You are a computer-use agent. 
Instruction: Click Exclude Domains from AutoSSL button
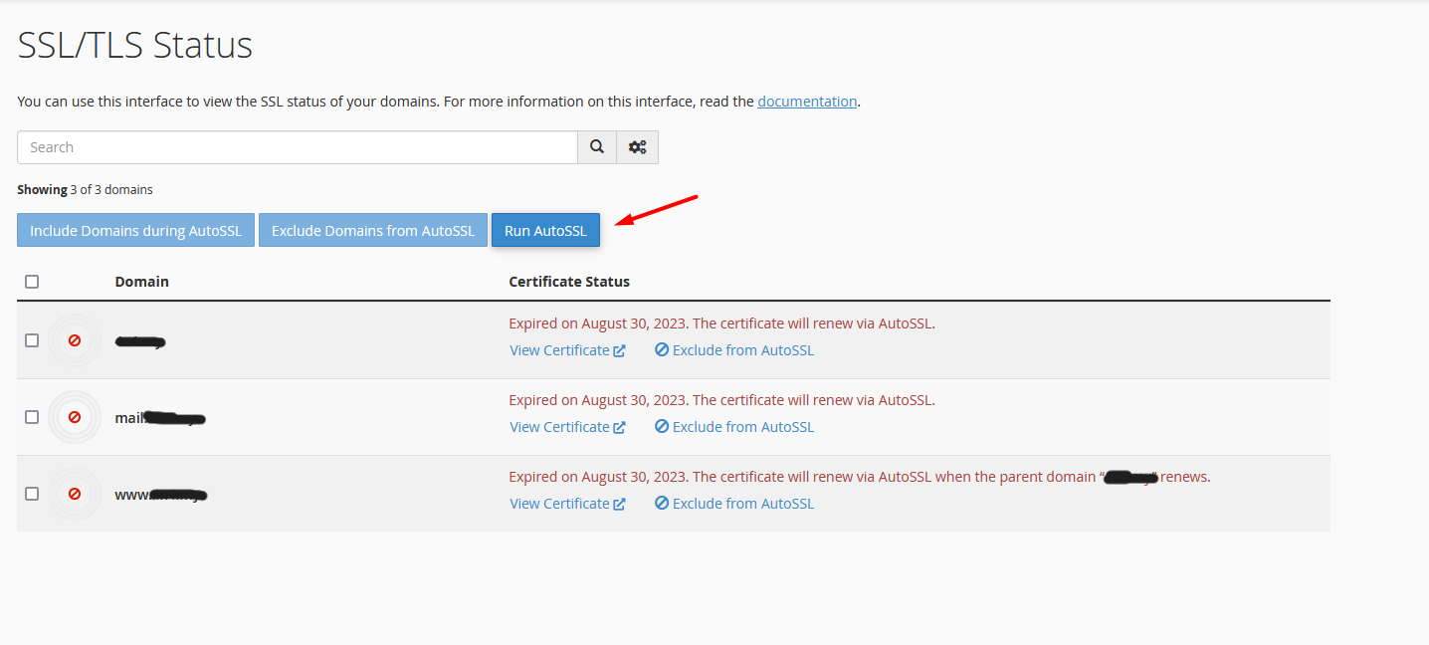tap(373, 230)
